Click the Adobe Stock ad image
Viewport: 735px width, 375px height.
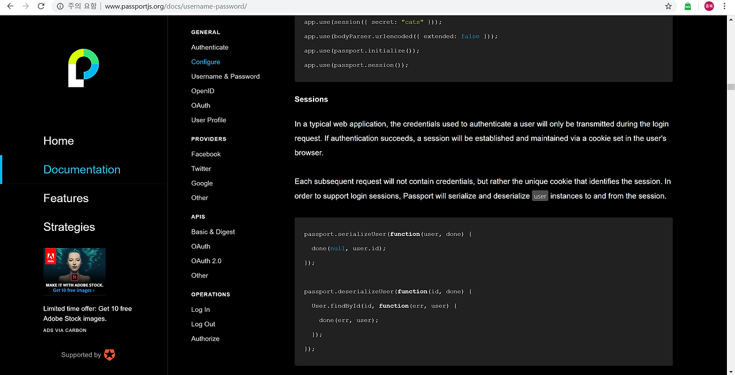tap(75, 270)
